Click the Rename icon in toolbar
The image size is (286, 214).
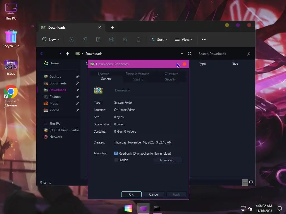pos(112,39)
